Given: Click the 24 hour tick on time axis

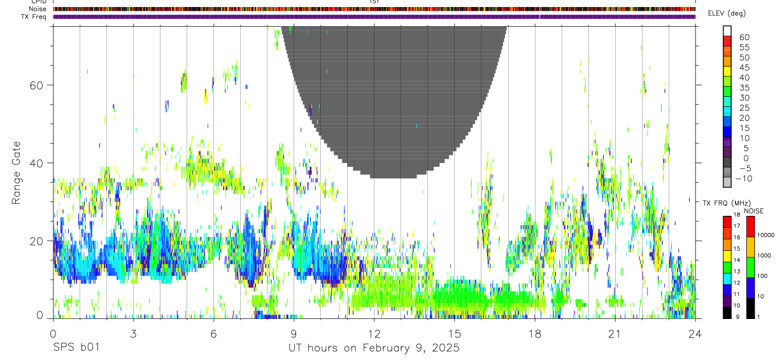Looking at the screenshot, I should 695,333.
